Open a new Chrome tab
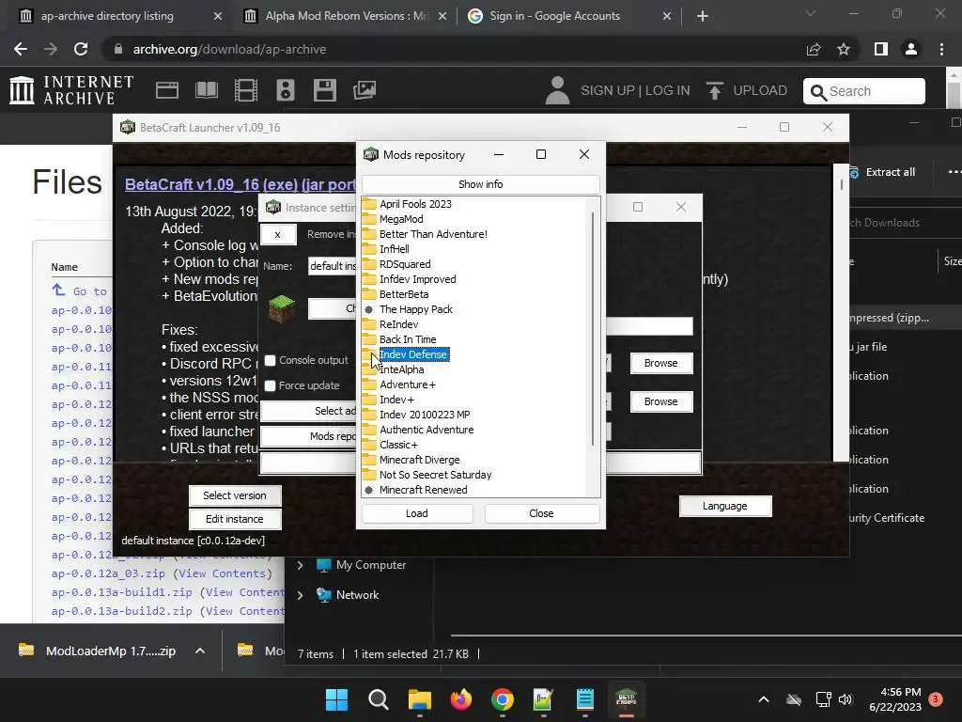 tap(703, 16)
